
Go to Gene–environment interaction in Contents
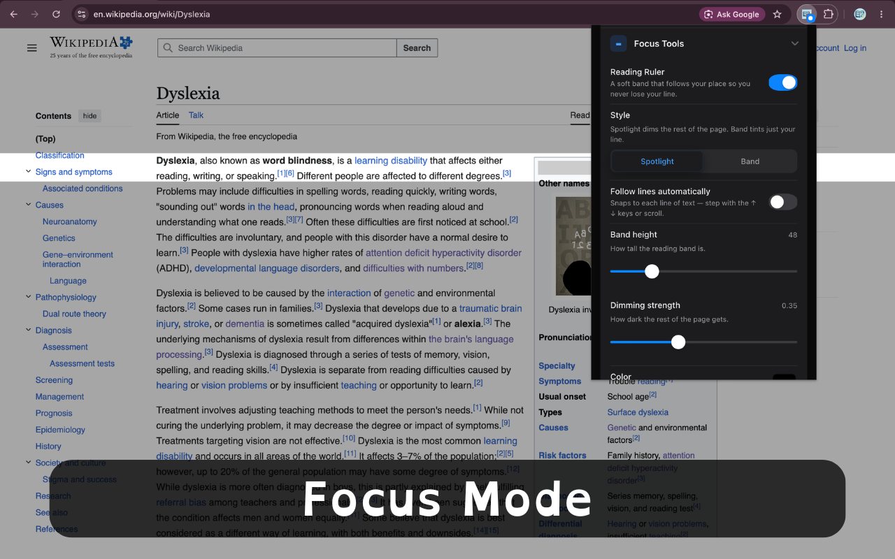(78, 259)
